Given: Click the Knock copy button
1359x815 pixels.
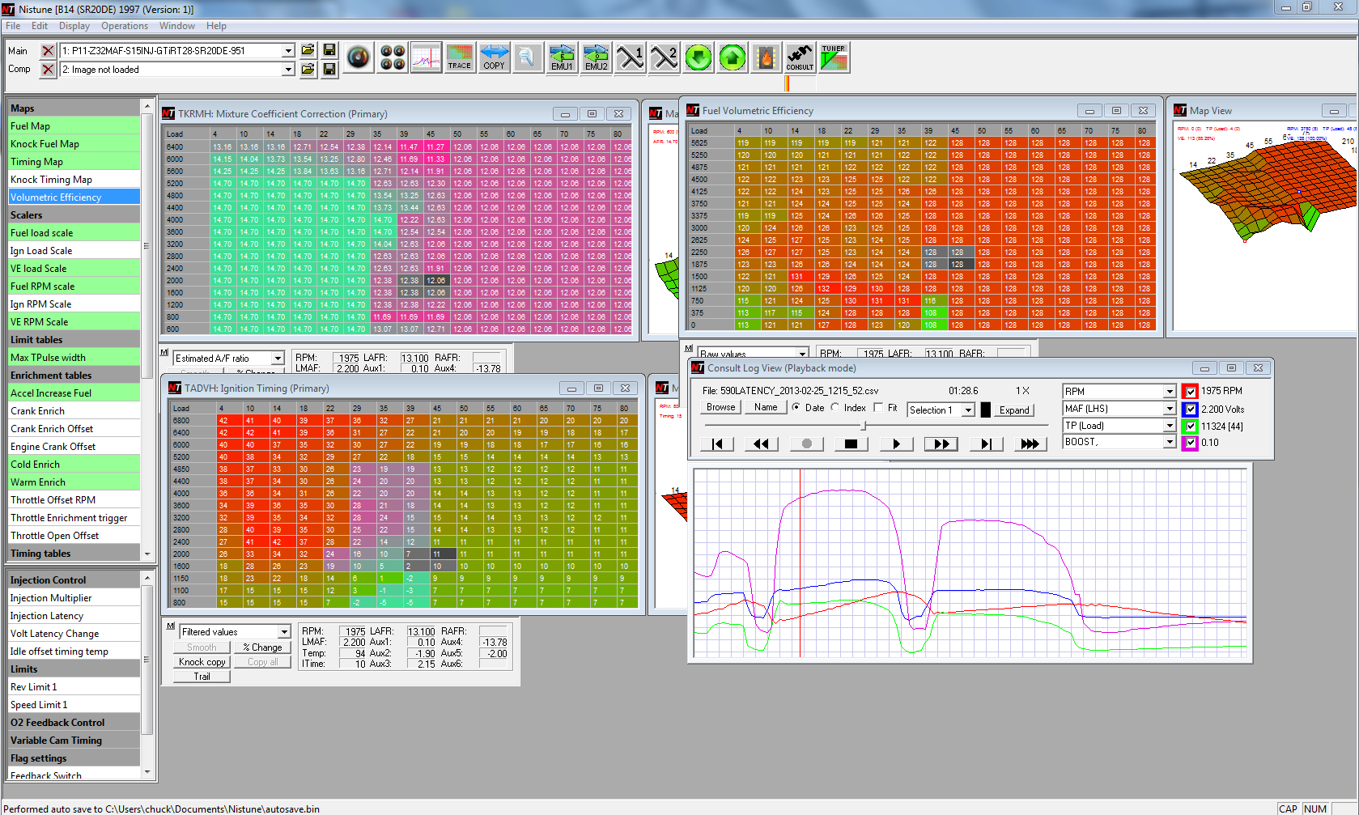Looking at the screenshot, I should [x=202, y=662].
